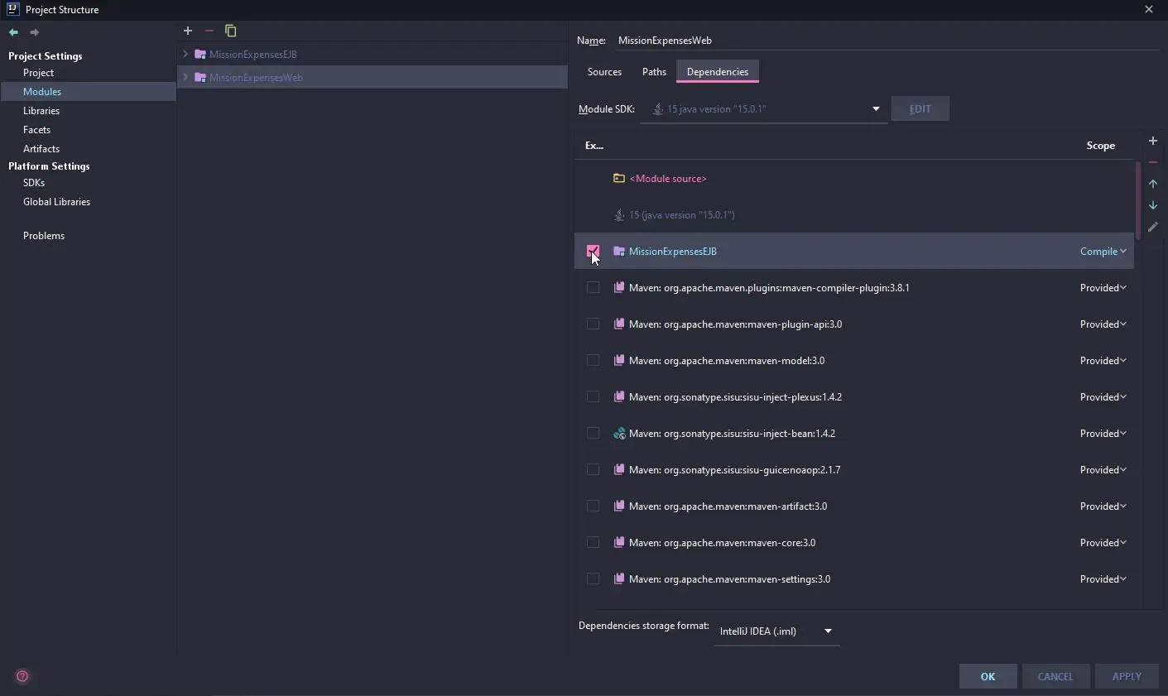
Task: Click into the module Name field
Action: 886,41
